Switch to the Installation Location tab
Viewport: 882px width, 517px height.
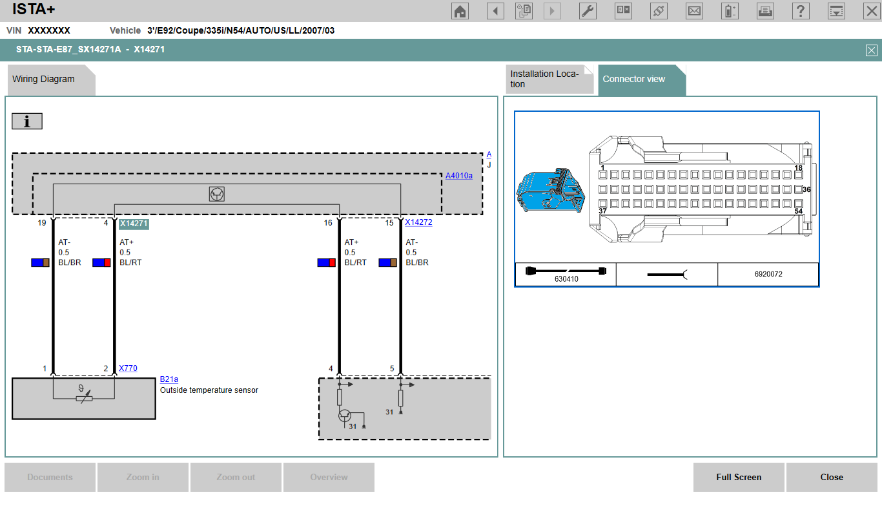(x=549, y=79)
